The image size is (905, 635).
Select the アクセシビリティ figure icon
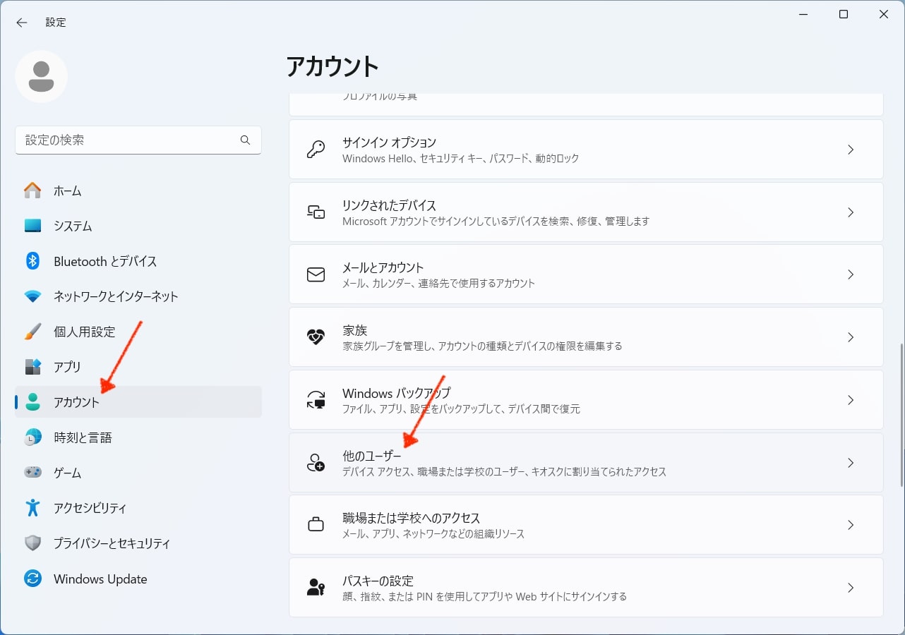[x=32, y=508]
